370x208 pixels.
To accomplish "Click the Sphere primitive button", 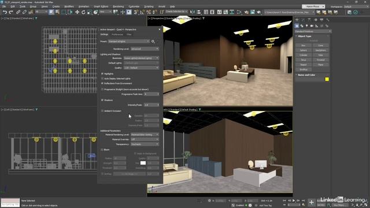I will coord(304,50).
